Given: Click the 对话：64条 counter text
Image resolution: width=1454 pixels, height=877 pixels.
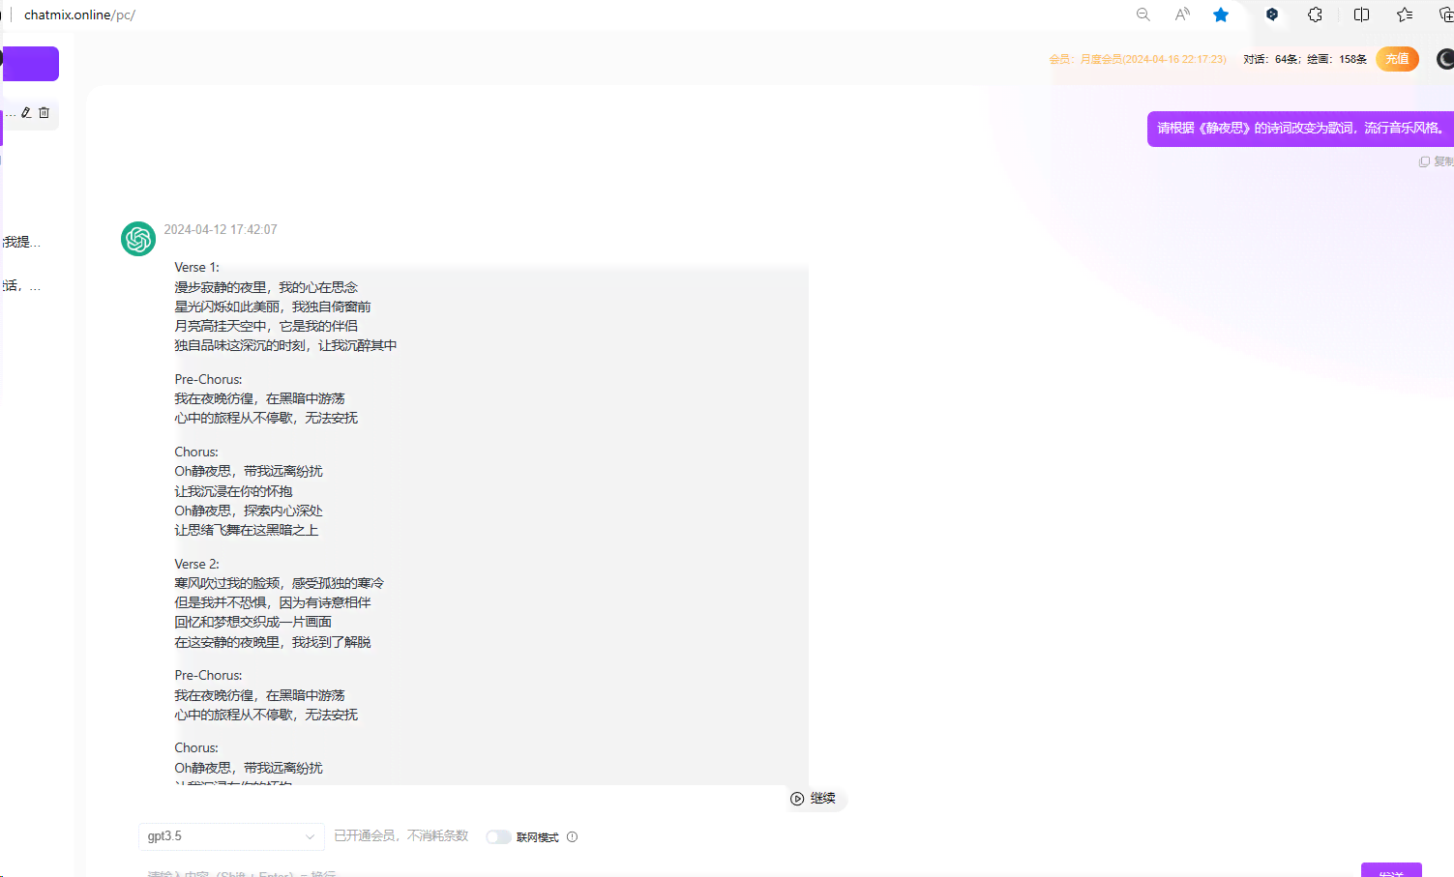Looking at the screenshot, I should (1271, 59).
